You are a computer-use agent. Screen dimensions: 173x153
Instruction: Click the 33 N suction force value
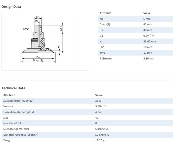click(98, 101)
